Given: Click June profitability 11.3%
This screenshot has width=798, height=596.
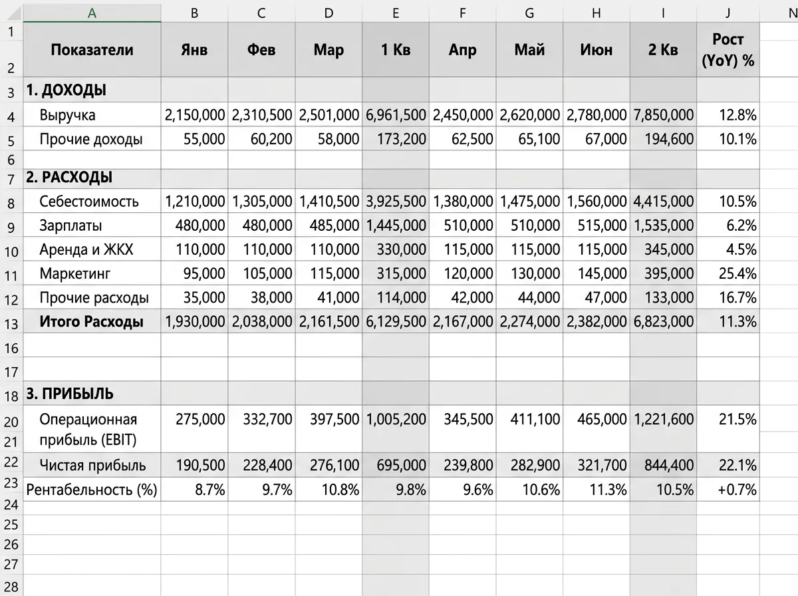Looking at the screenshot, I should point(596,490).
